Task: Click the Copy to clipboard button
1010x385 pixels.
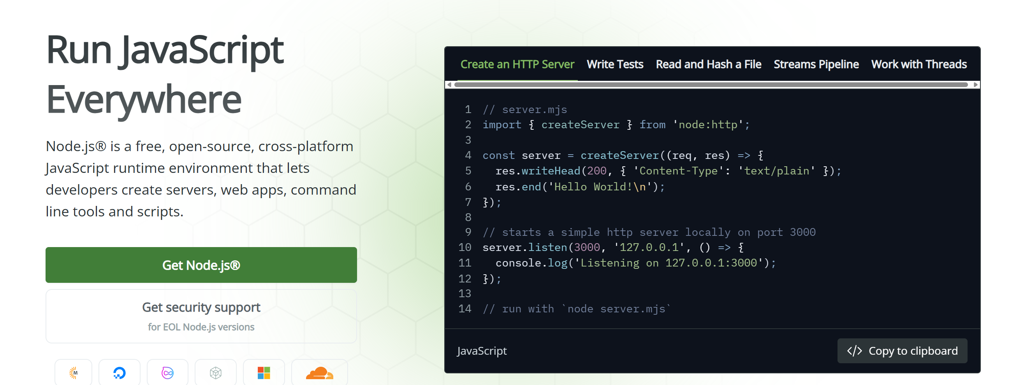Action: point(902,350)
